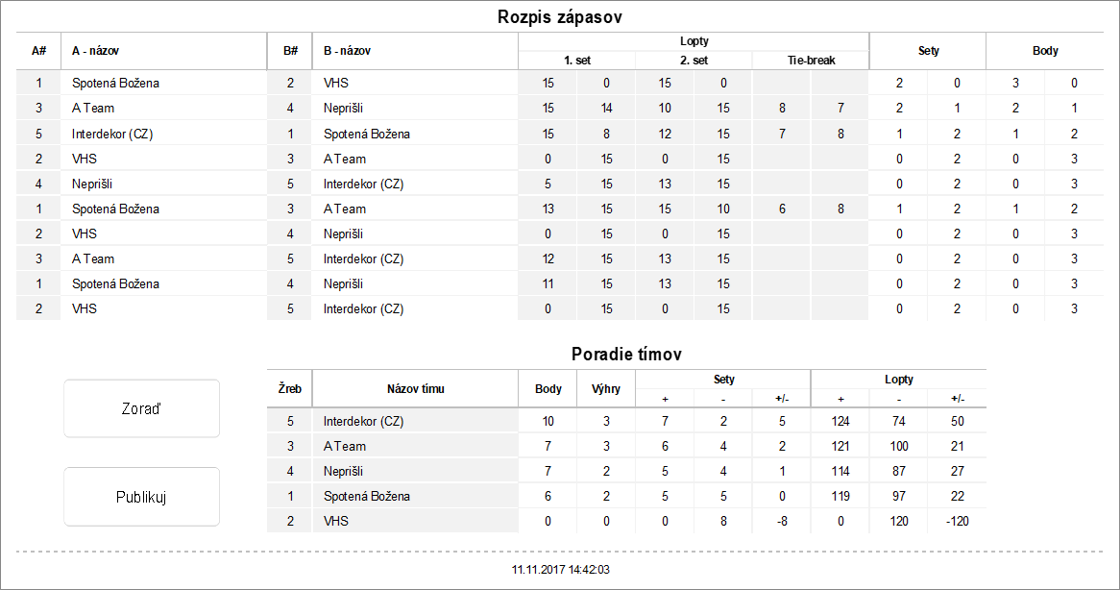Select the -8 set difference cell
The height and width of the screenshot is (590, 1120).
pyautogui.click(x=782, y=521)
